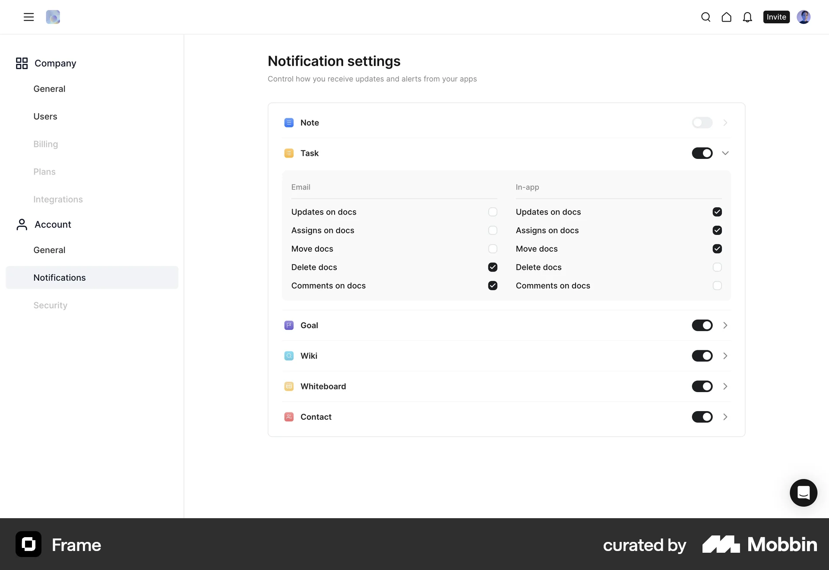Click the Note app icon
This screenshot has height=570, width=829.
click(289, 123)
